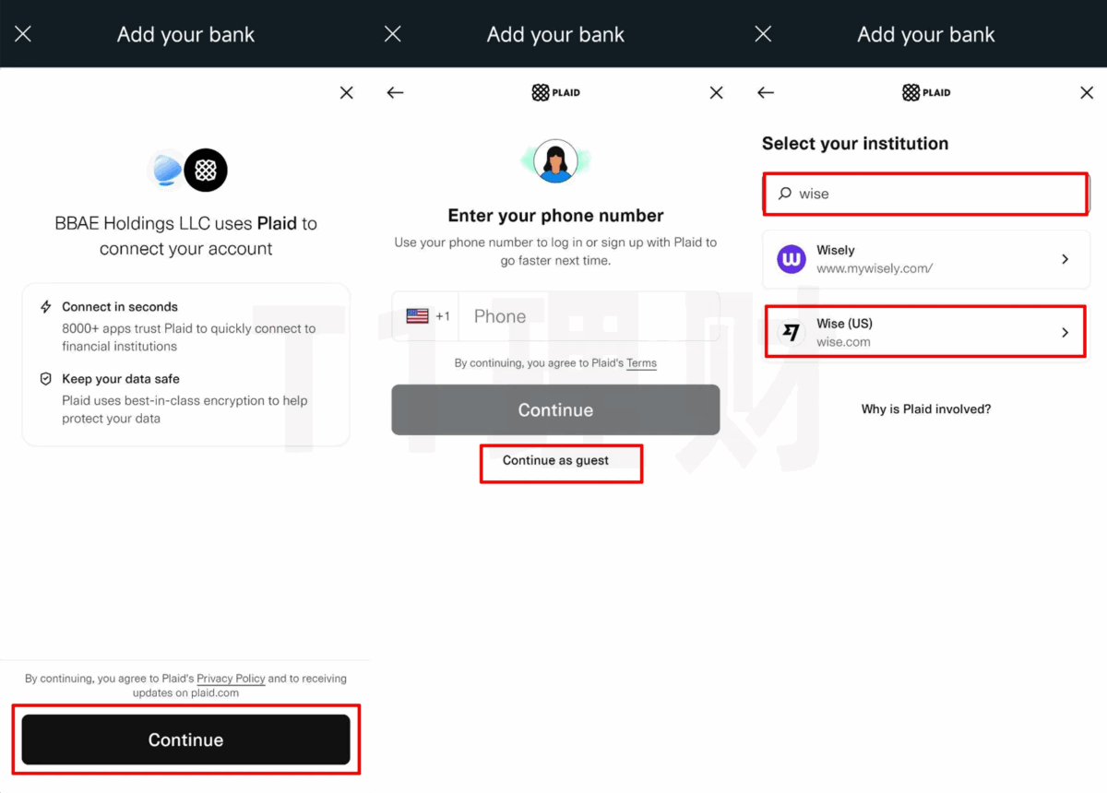Click the black Continue button

pyautogui.click(x=185, y=740)
